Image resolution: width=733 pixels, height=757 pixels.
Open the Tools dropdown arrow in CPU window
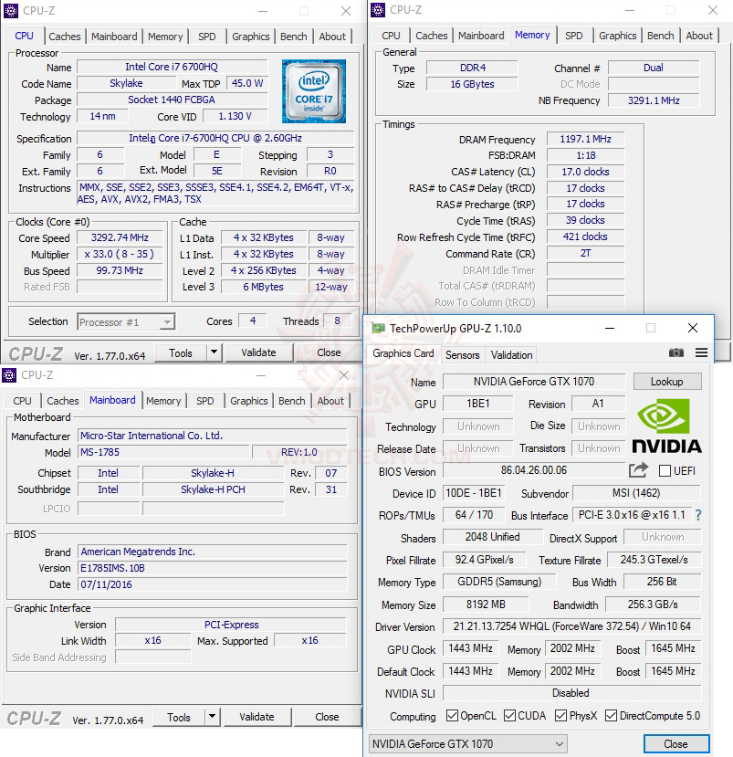[x=214, y=352]
